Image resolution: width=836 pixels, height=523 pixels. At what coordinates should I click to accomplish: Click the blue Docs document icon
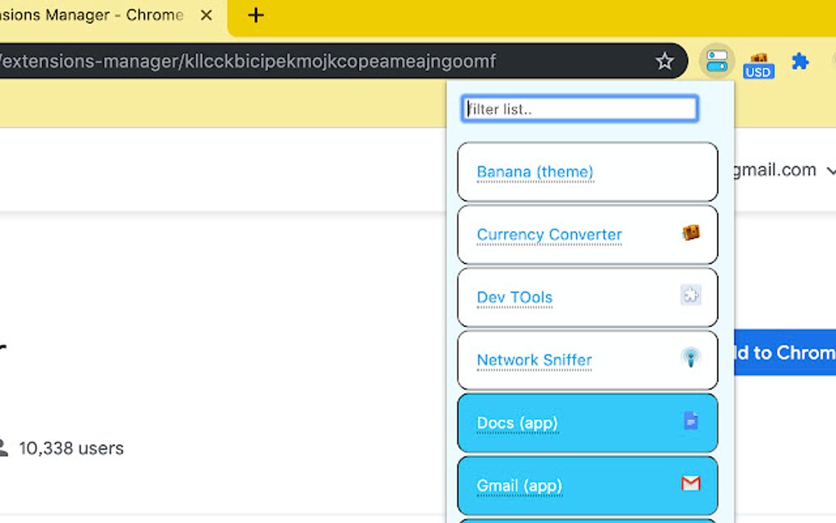(693, 420)
